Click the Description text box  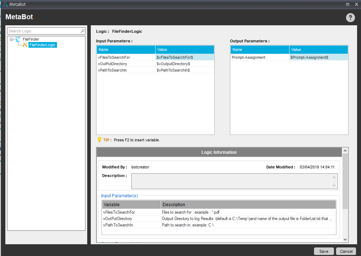231,181
